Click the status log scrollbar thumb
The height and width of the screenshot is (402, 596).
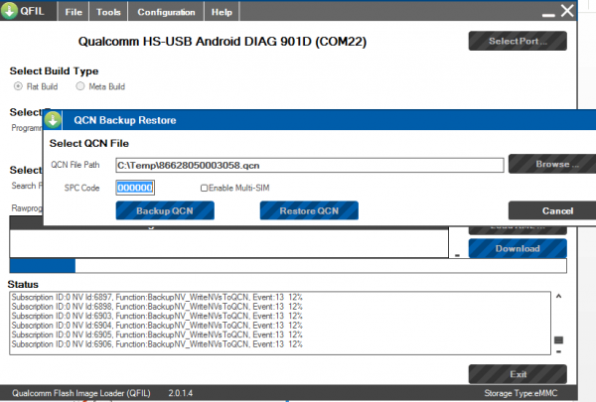coord(558,340)
